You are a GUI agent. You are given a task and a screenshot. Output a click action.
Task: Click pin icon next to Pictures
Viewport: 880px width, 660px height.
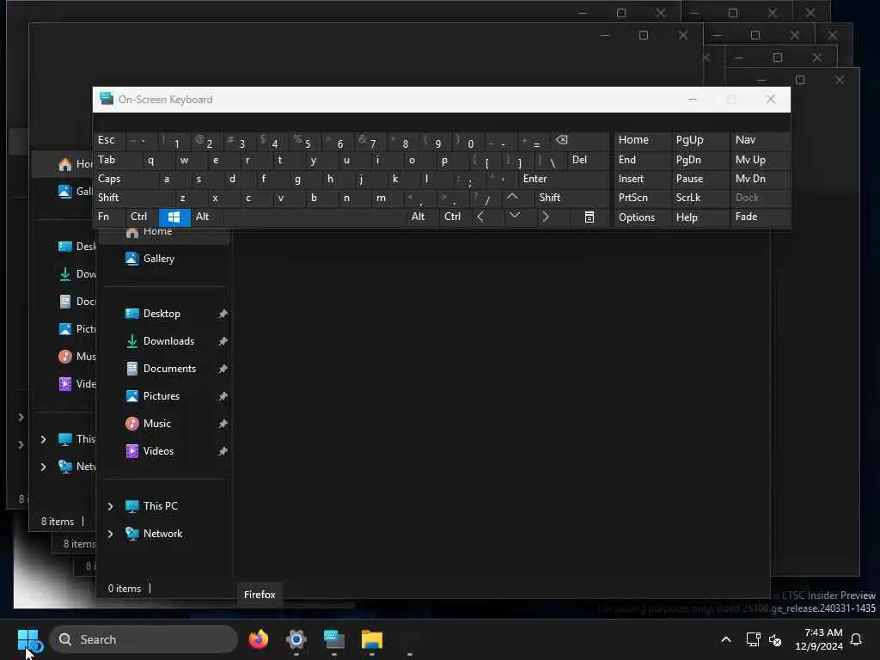coord(223,396)
